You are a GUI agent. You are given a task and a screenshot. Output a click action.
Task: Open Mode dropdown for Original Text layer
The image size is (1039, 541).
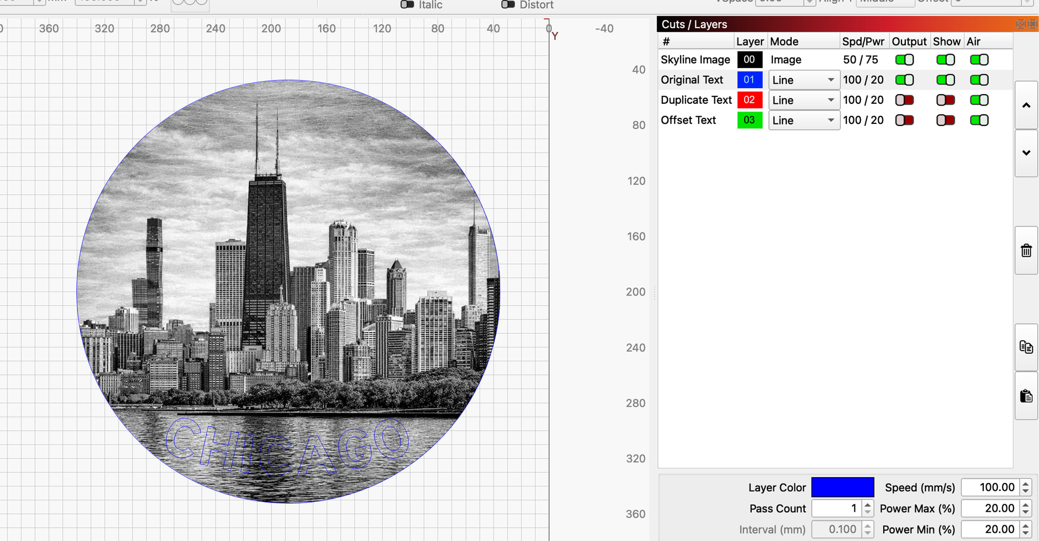tap(804, 80)
